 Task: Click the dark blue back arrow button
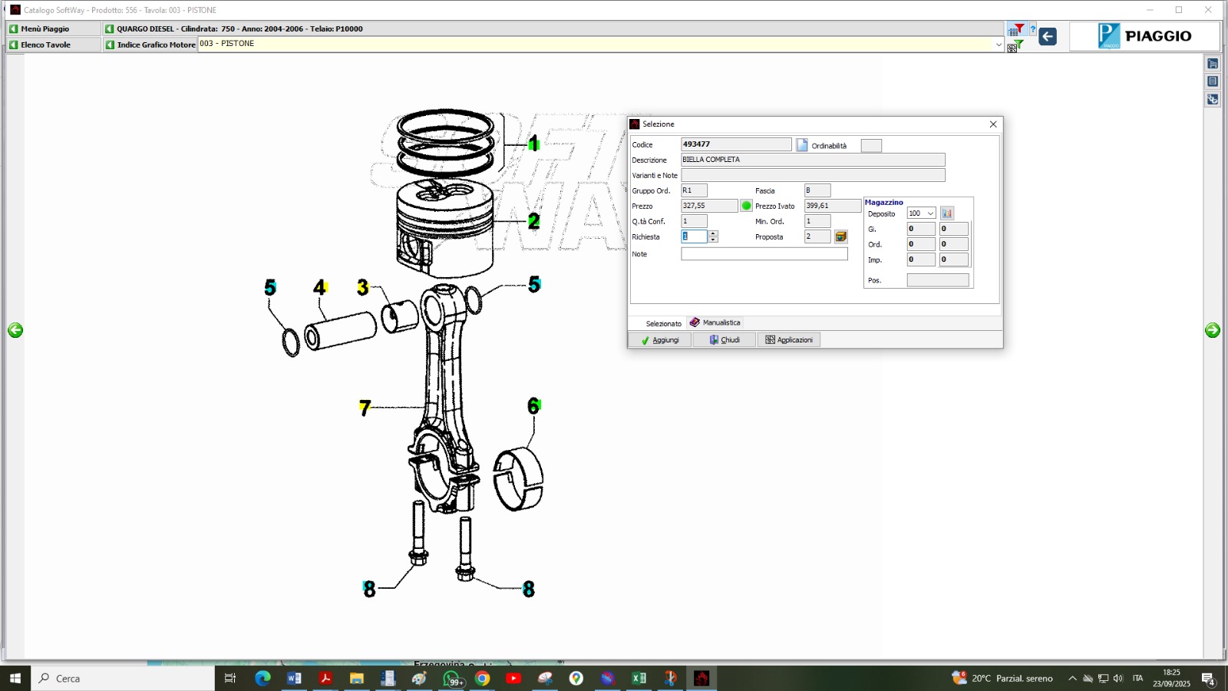click(1048, 37)
